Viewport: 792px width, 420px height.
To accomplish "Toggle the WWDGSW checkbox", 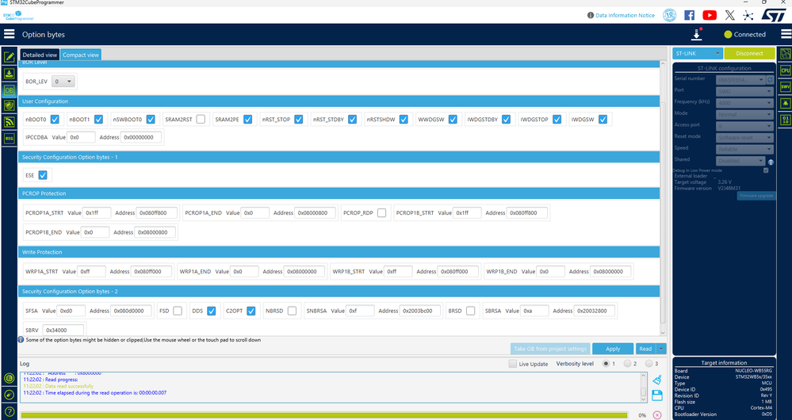I will coord(453,119).
